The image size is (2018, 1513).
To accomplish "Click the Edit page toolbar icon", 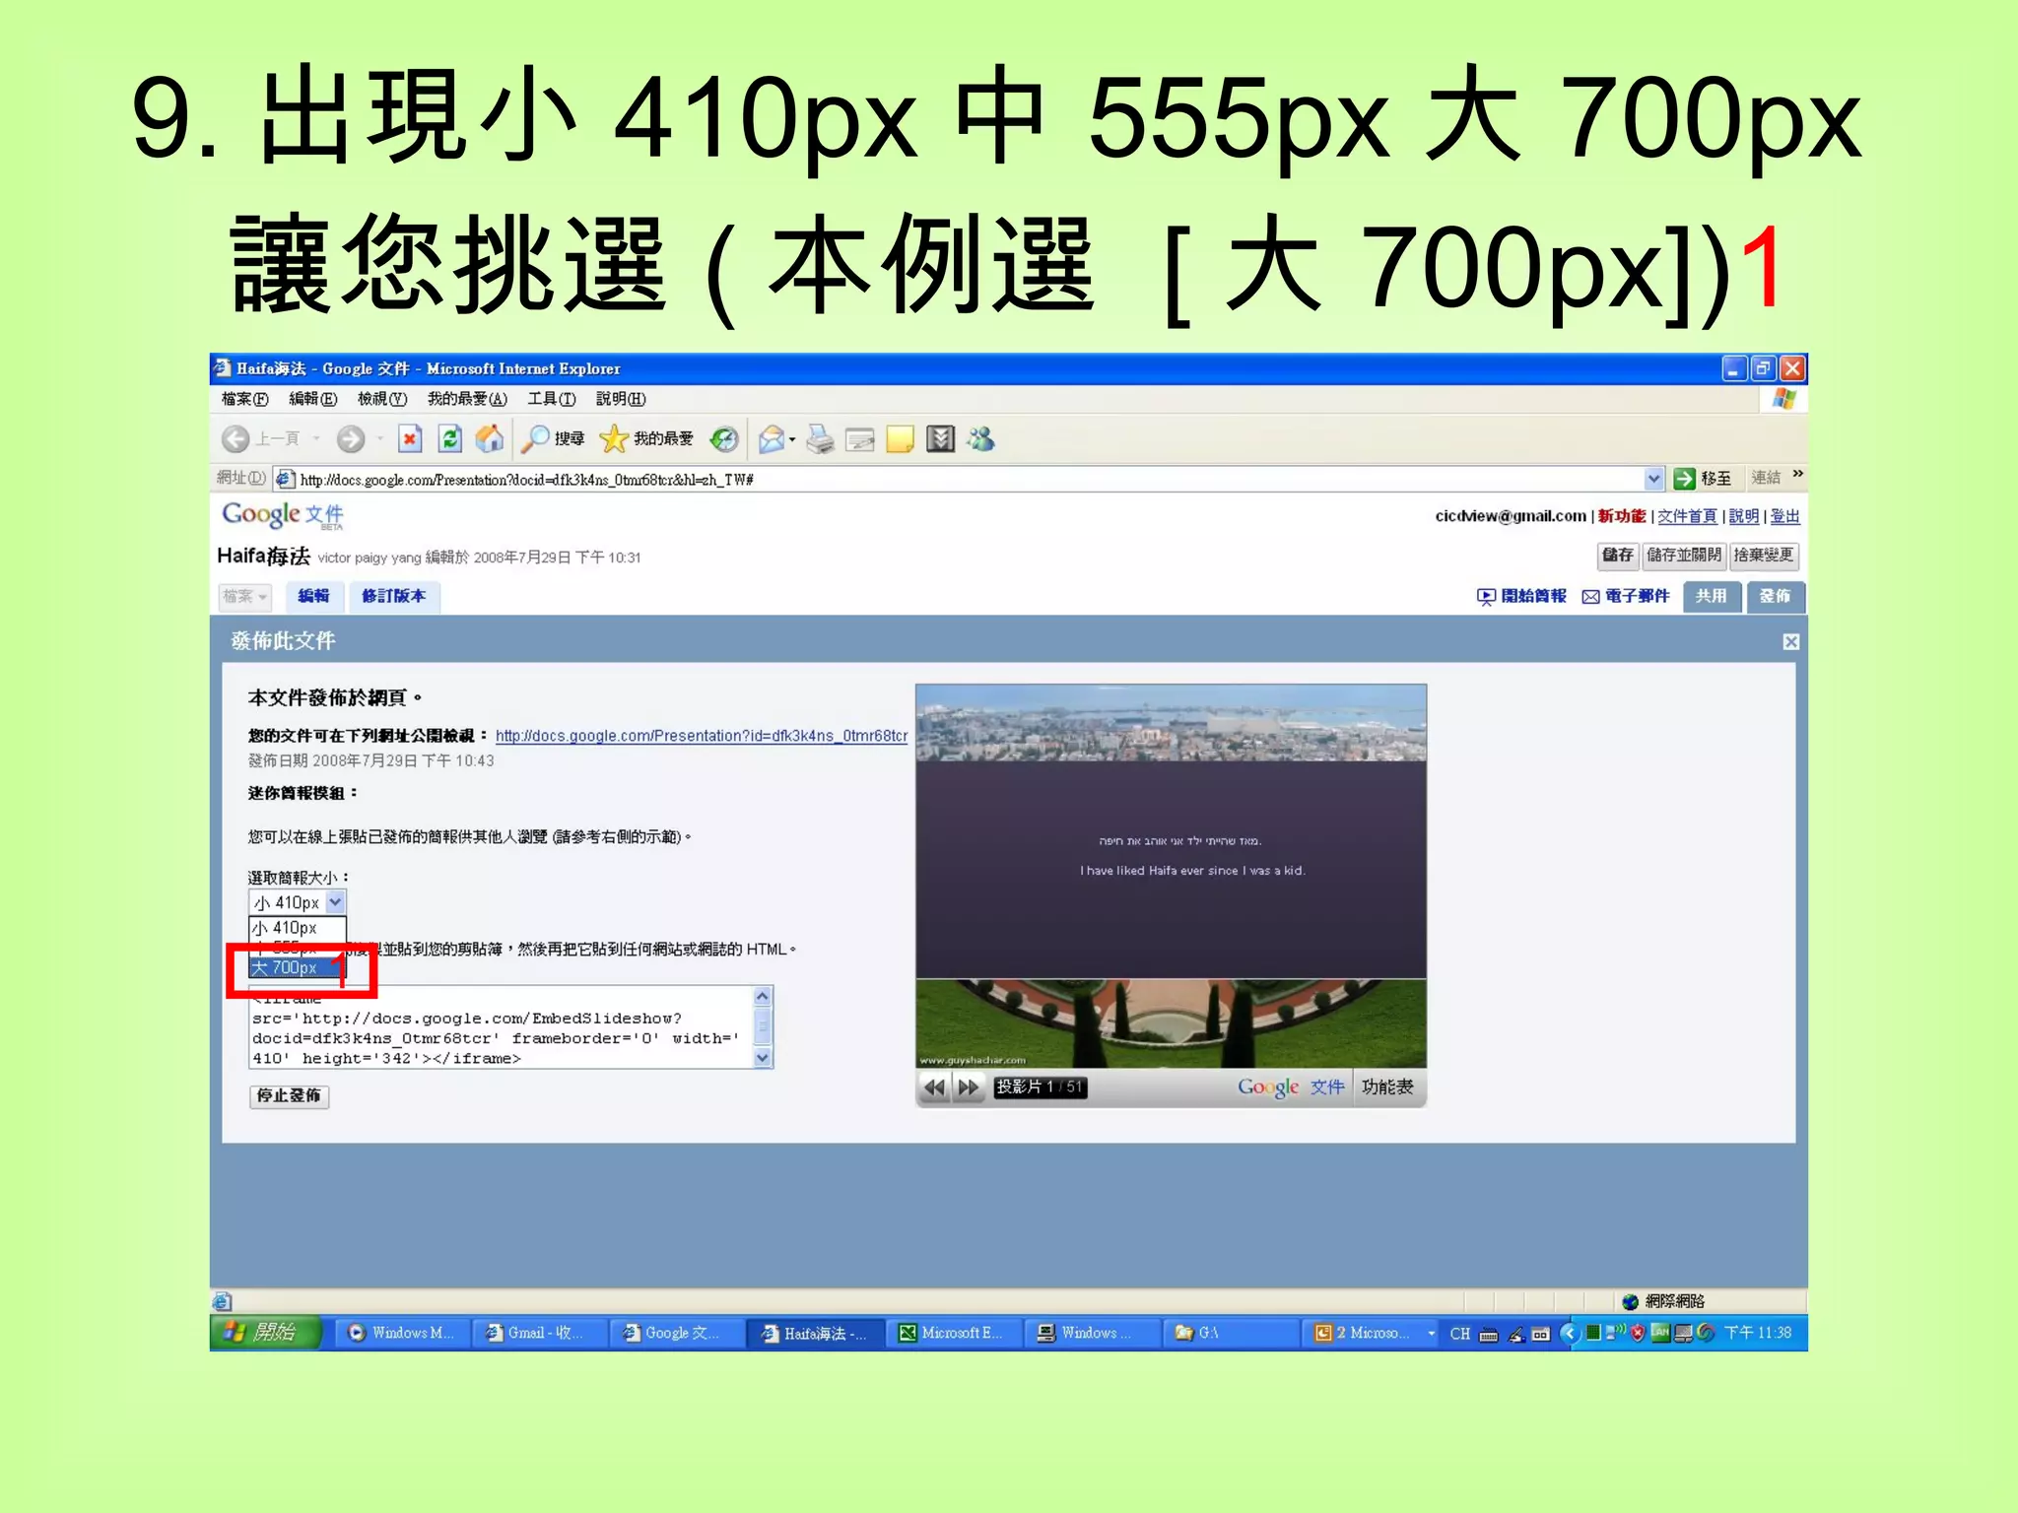I will tap(860, 439).
